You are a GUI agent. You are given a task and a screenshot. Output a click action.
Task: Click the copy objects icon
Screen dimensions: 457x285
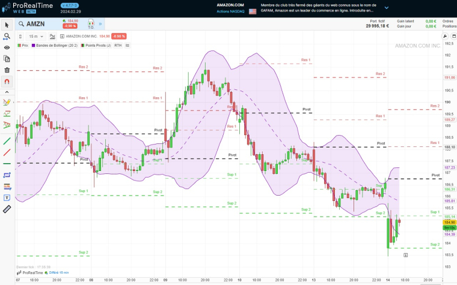pyautogui.click(x=7, y=59)
